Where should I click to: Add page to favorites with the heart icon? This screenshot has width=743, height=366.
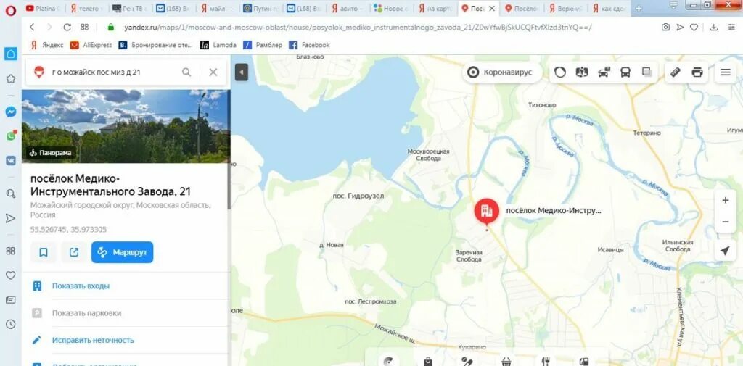pos(693,28)
